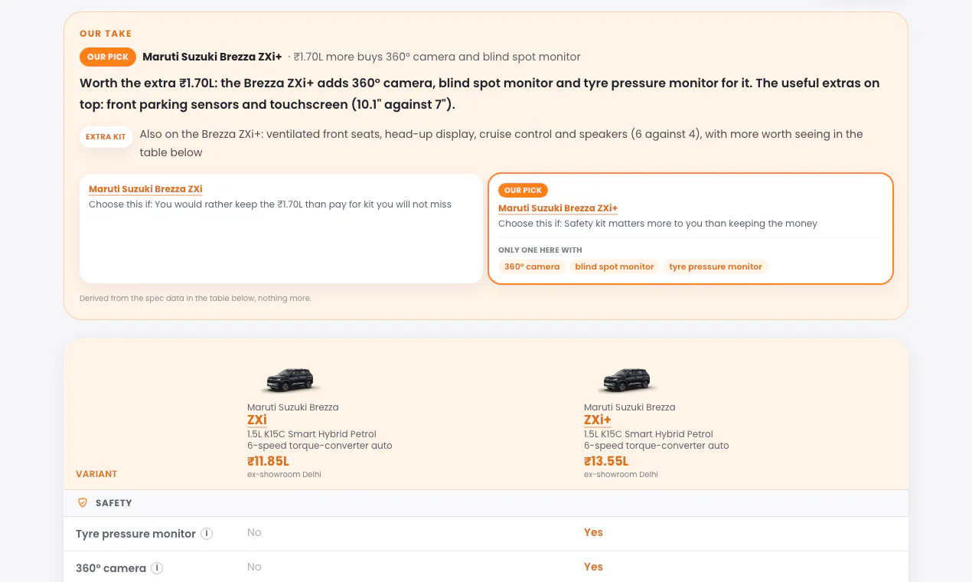Click the Safety shield icon
Image resolution: width=972 pixels, height=582 pixels.
(x=83, y=503)
